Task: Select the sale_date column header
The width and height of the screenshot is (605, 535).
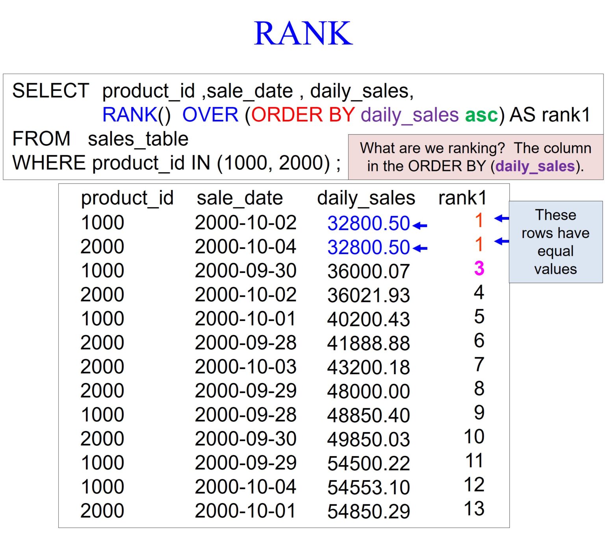Action: coord(239,198)
